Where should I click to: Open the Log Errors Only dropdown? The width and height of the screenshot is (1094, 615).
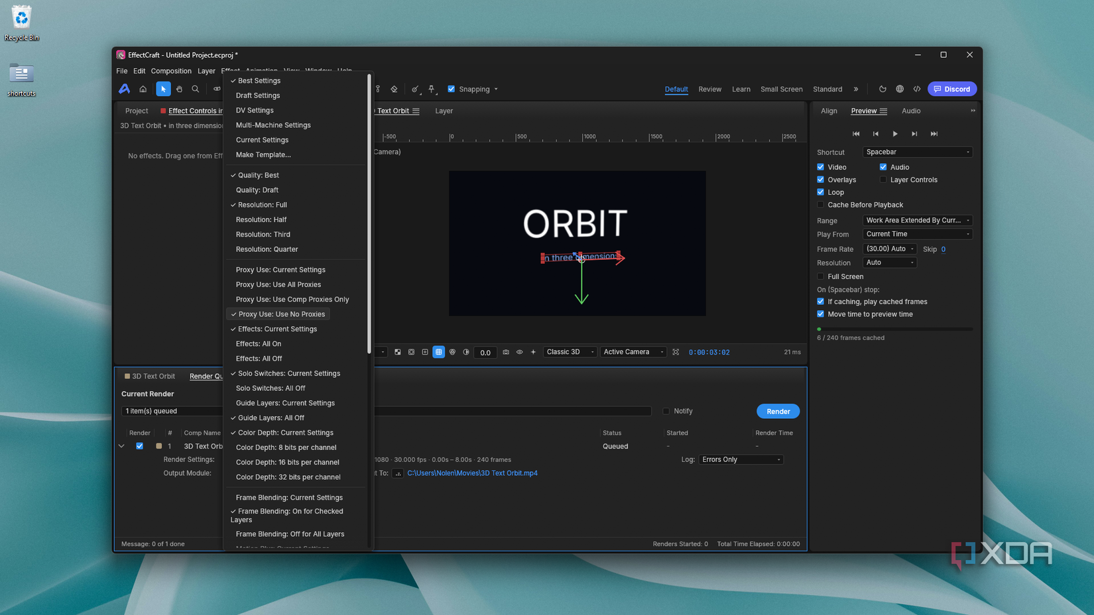pos(741,459)
